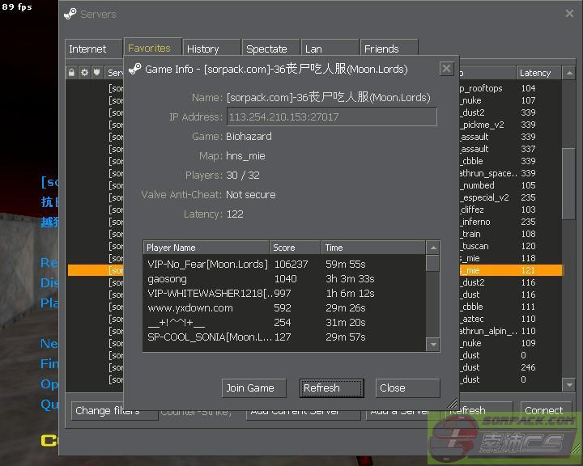Click the secure shield column icon

click(x=96, y=73)
